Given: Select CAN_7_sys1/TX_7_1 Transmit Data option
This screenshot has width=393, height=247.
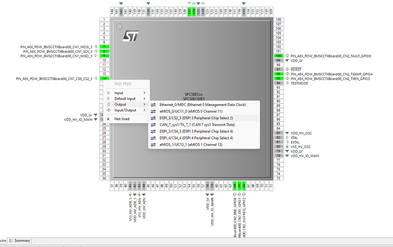Looking at the screenshot, I should click(204, 124).
